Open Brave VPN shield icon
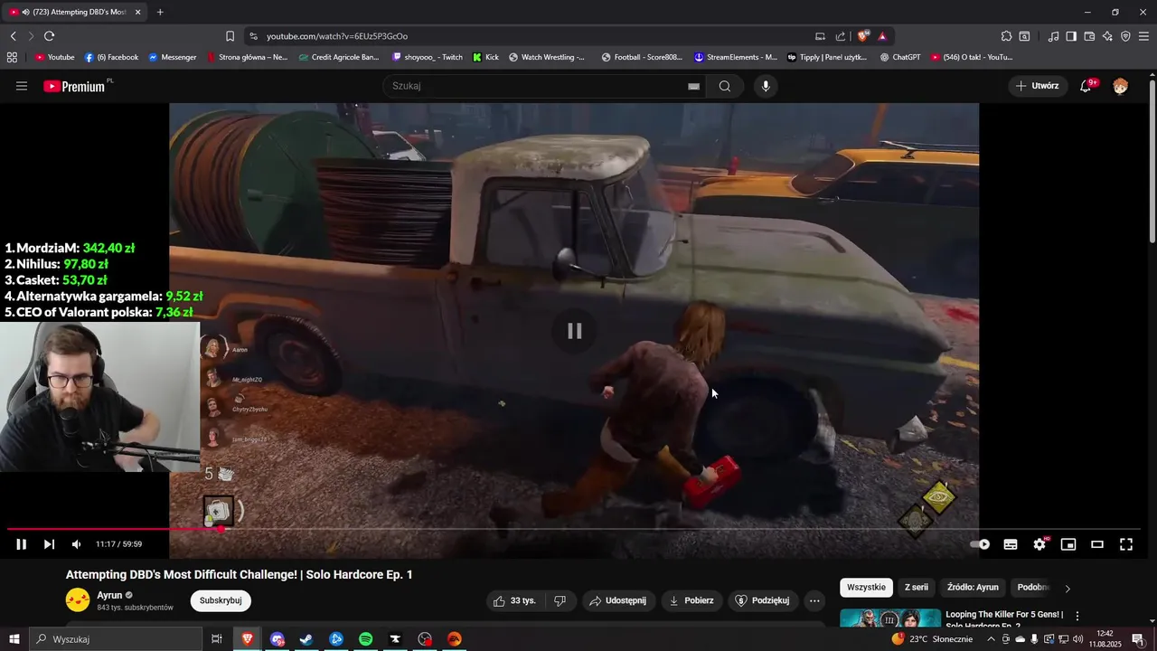Screen dimensions: 1157x651 coord(1125,36)
